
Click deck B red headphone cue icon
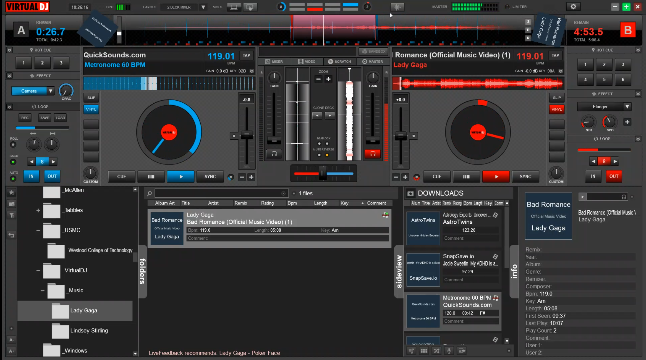(x=373, y=154)
